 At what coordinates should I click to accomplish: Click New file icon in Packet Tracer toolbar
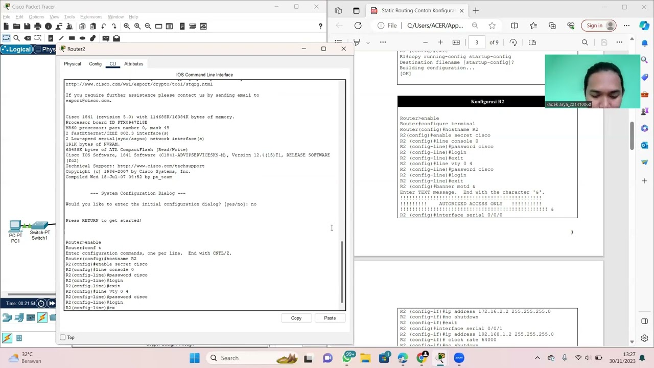click(6, 26)
